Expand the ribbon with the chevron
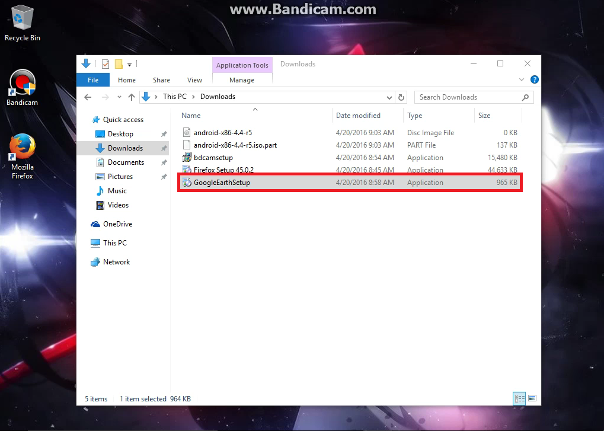This screenshot has width=604, height=431. (522, 79)
